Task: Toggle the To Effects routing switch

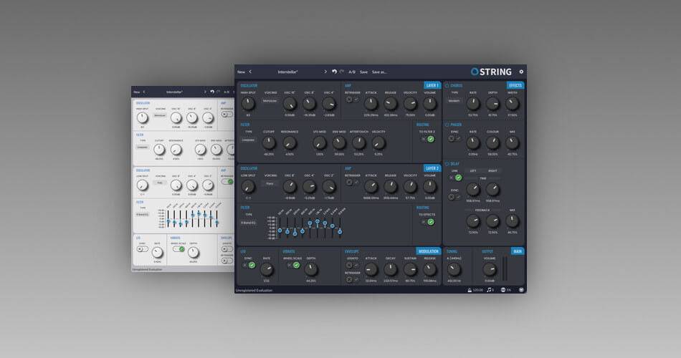Action: [x=427, y=222]
